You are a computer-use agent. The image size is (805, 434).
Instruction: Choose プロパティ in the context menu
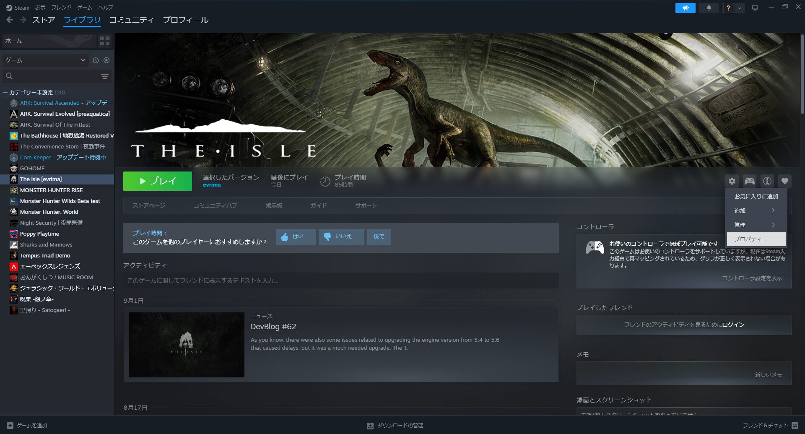click(x=756, y=239)
